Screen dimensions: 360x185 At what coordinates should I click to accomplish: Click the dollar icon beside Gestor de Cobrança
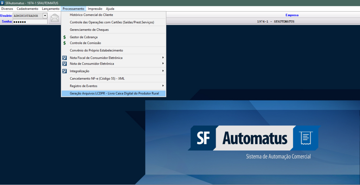point(64,37)
